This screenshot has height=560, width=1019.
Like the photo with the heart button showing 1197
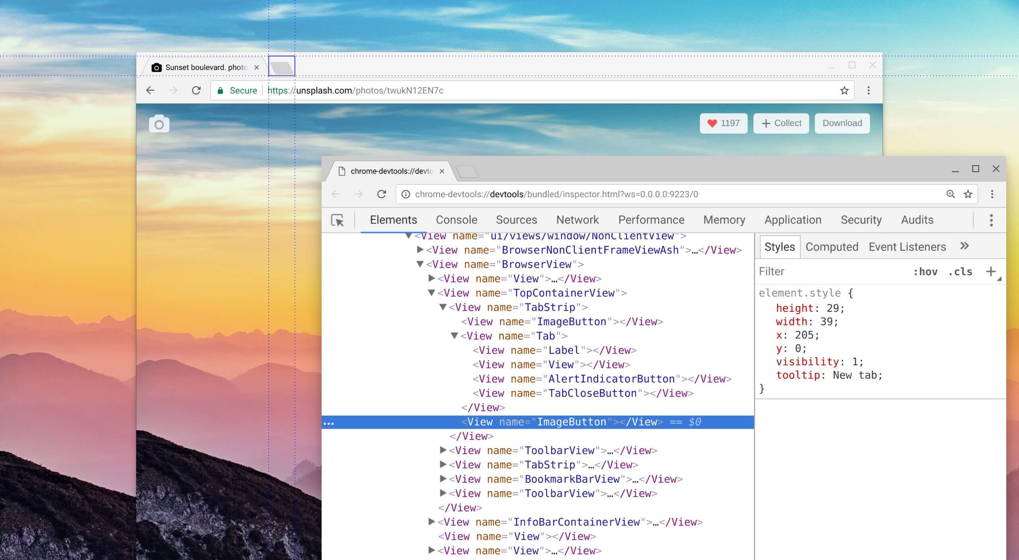point(723,123)
